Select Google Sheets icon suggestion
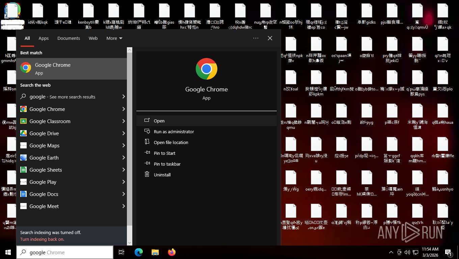The image size is (459, 259). pos(23,170)
